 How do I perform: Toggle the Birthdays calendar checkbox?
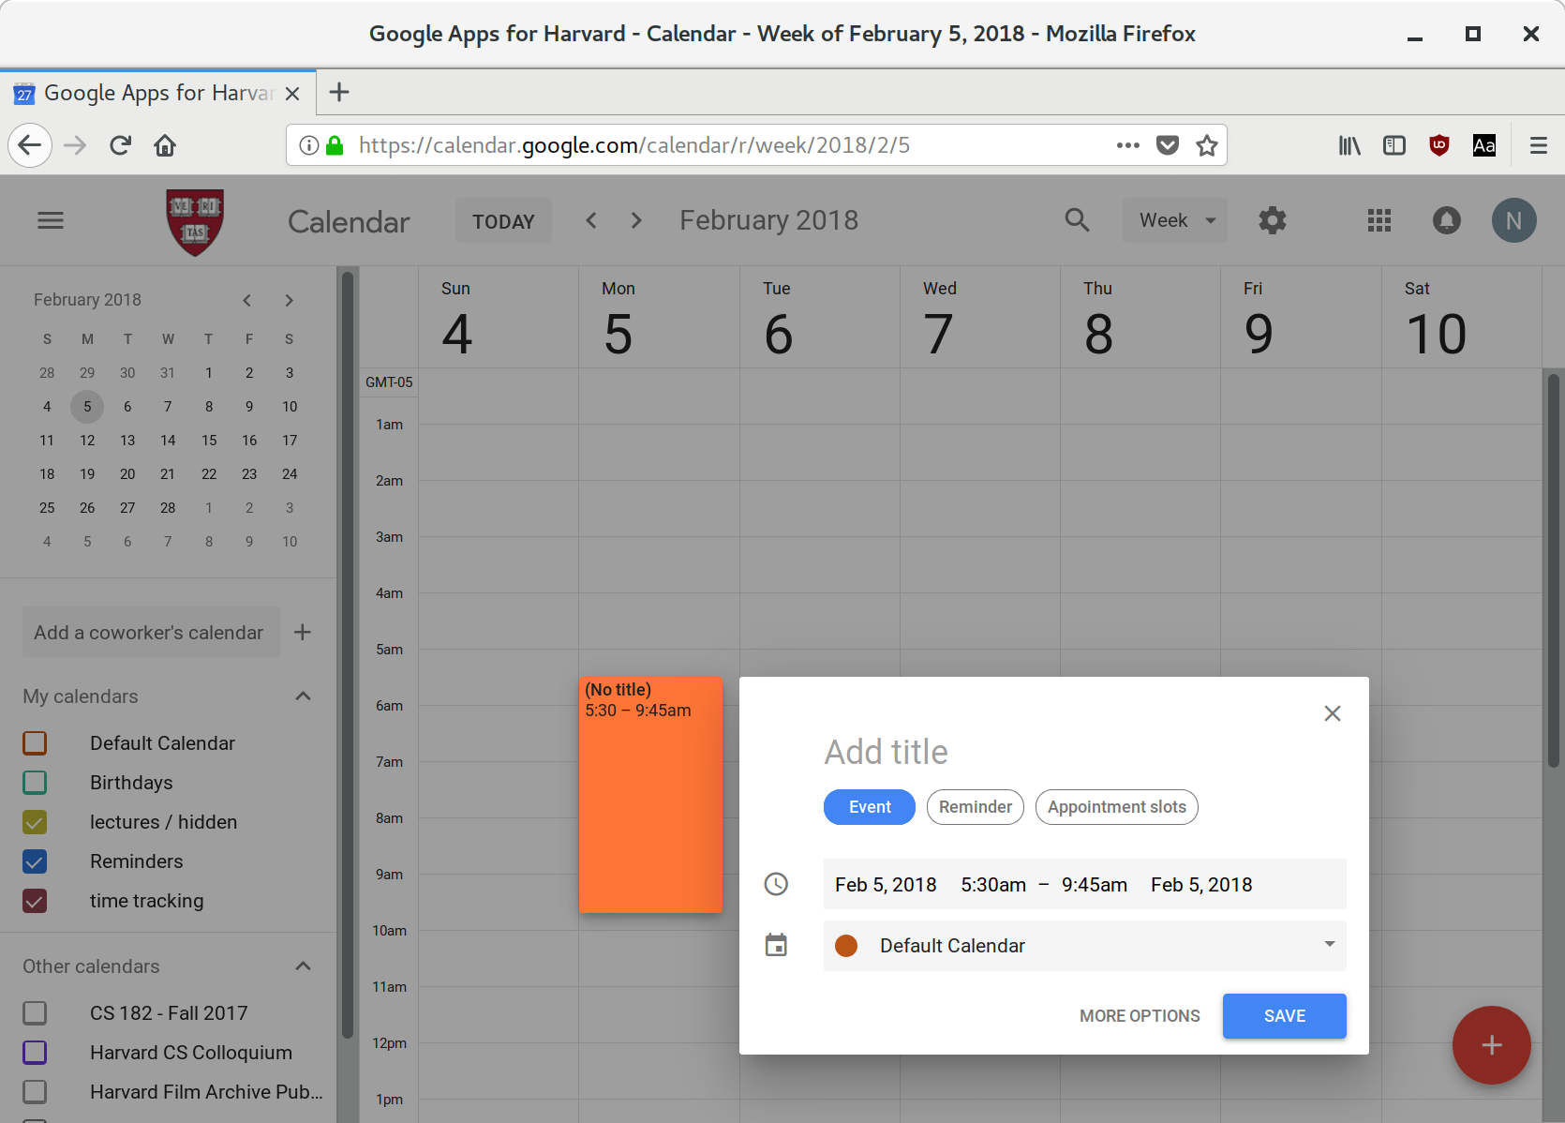35,783
